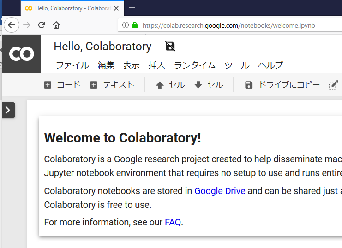Move cell up with up-arrow セル
Screen dimensions: 342x248
(170, 85)
